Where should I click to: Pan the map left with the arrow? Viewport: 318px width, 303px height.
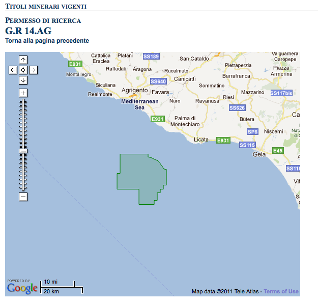click(13, 70)
